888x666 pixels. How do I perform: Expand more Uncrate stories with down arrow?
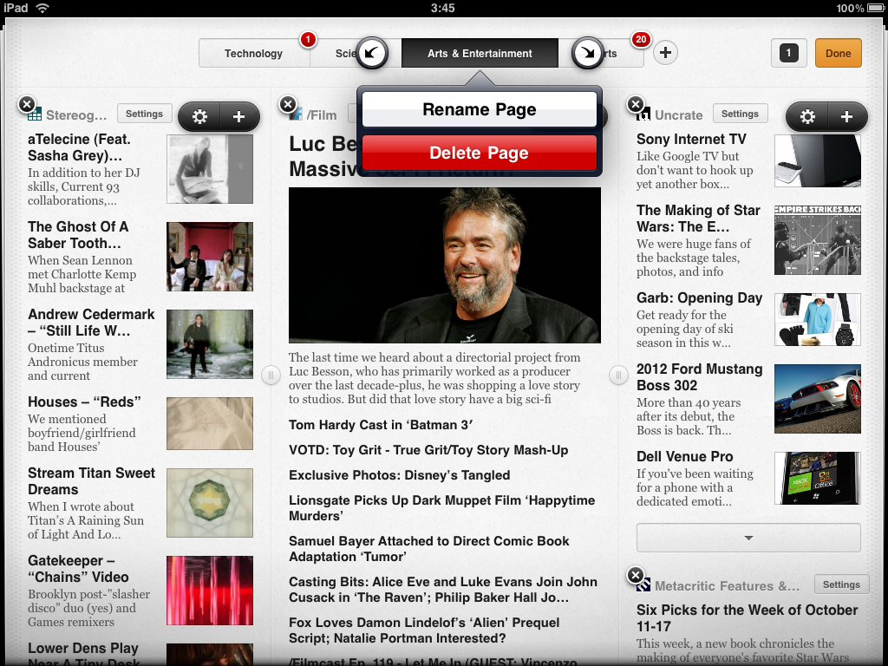click(x=748, y=538)
